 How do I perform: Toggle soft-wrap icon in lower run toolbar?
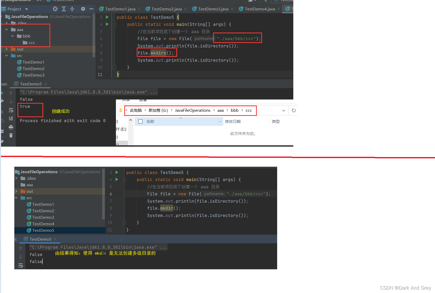(21, 265)
